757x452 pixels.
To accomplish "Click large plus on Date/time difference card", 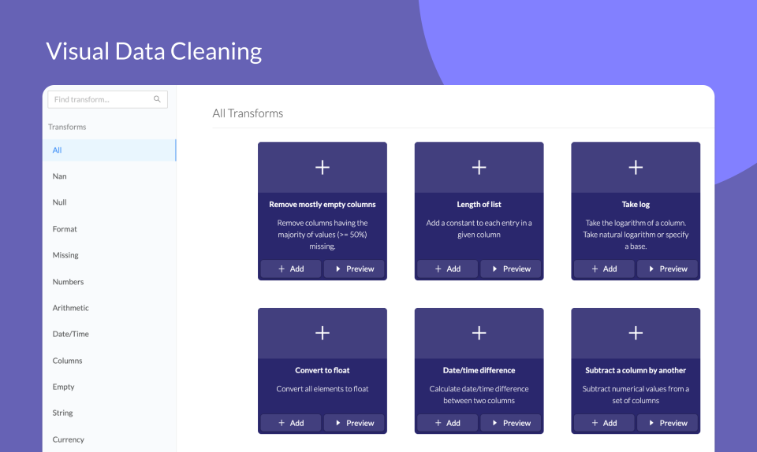I will tap(479, 333).
